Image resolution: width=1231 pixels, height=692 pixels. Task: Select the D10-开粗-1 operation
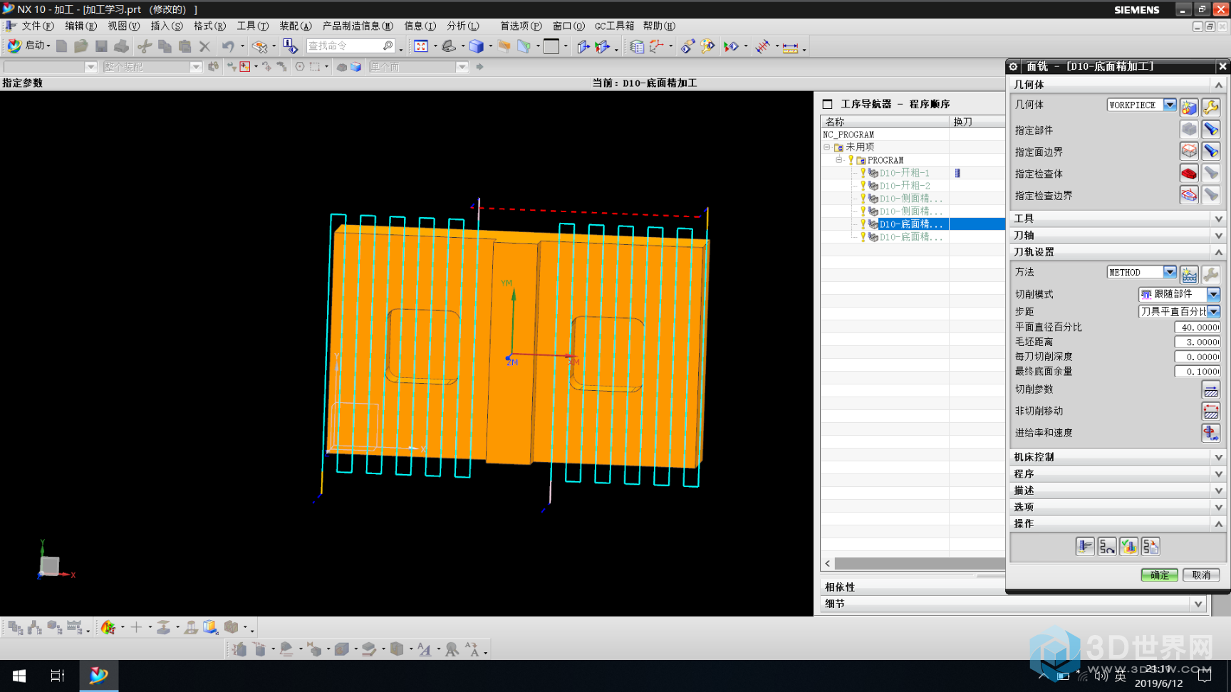[x=904, y=173]
